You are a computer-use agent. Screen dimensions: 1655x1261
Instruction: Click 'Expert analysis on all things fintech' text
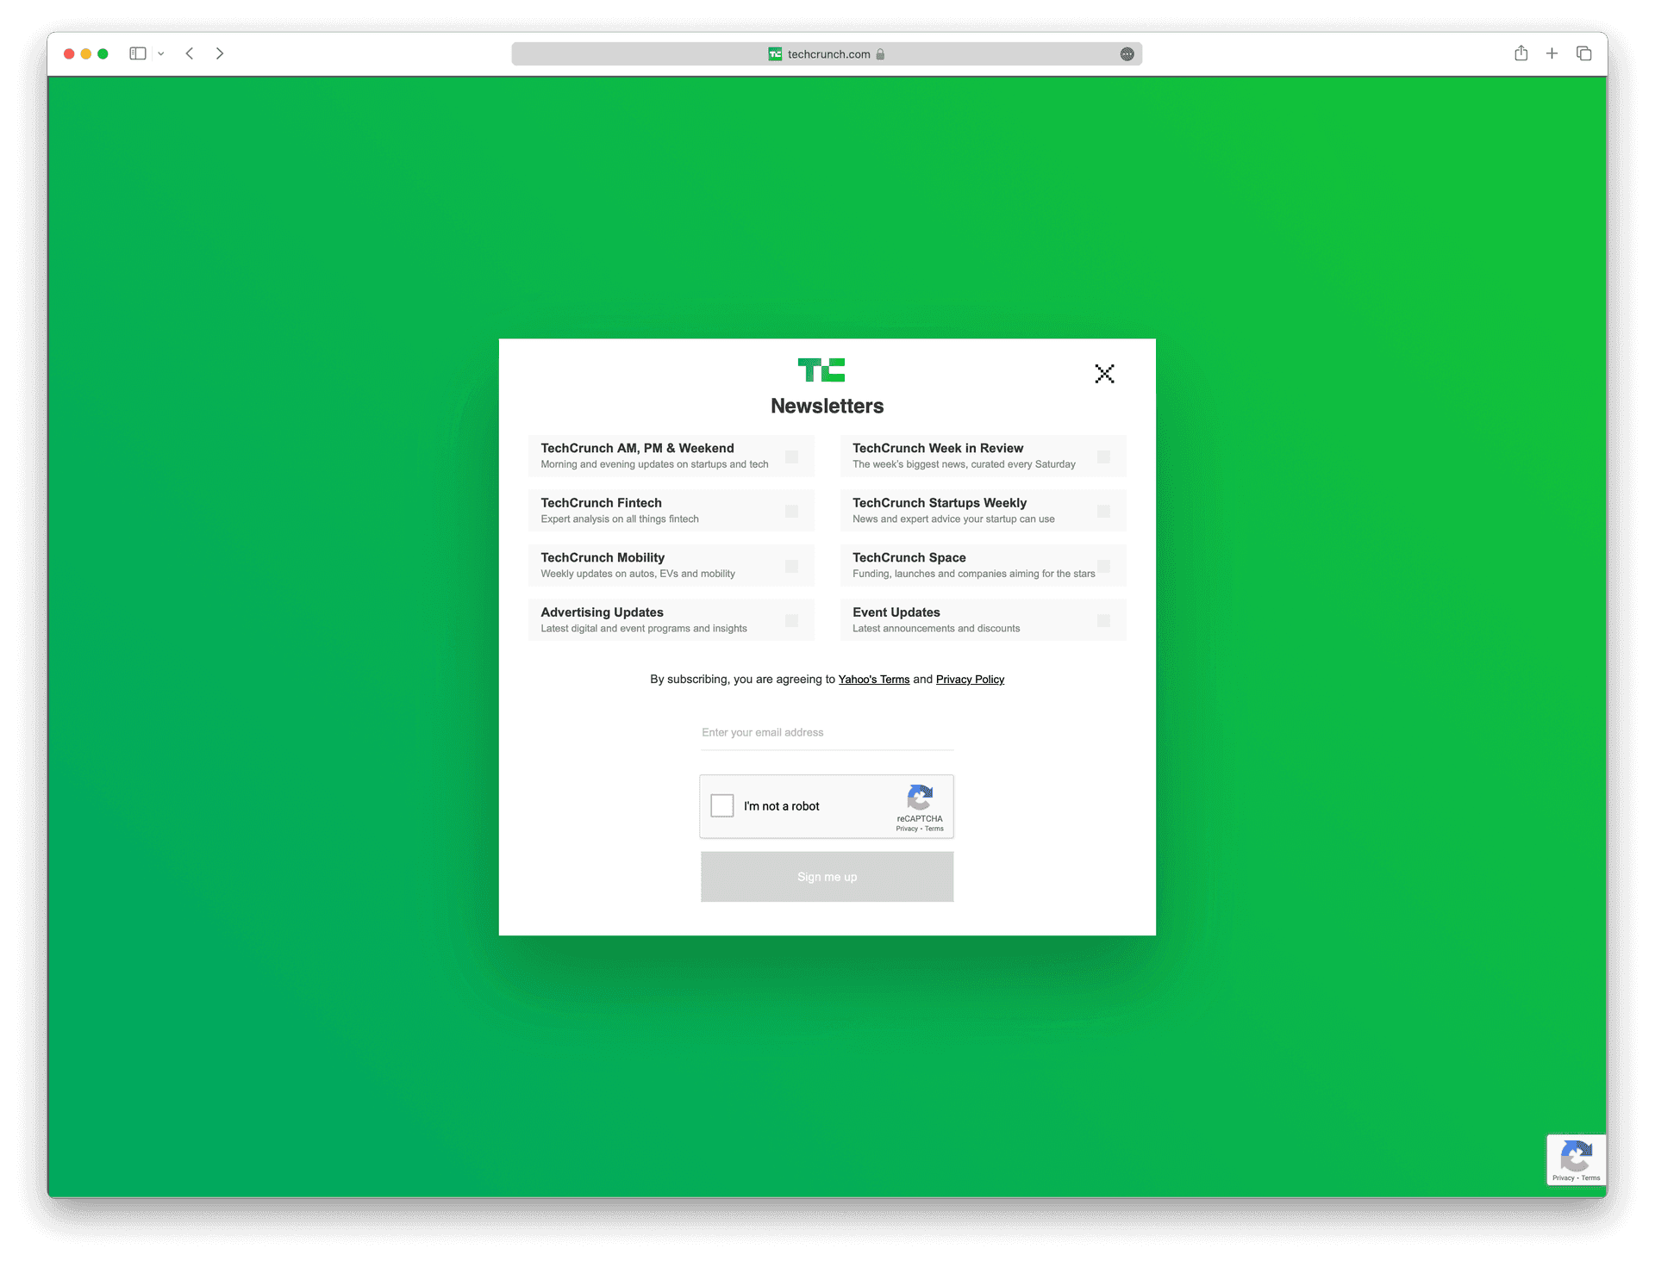[620, 519]
